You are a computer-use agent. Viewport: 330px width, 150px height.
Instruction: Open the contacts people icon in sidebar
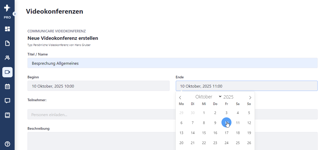7,58
